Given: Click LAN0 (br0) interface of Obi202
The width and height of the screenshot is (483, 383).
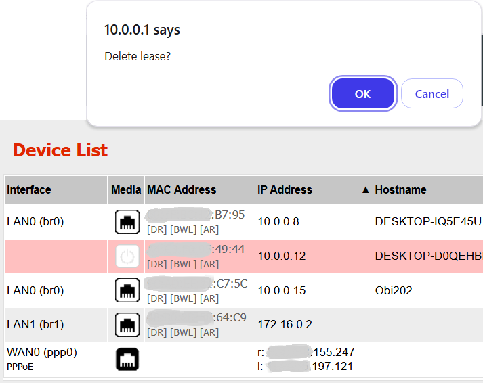Looking at the screenshot, I should [x=35, y=290].
